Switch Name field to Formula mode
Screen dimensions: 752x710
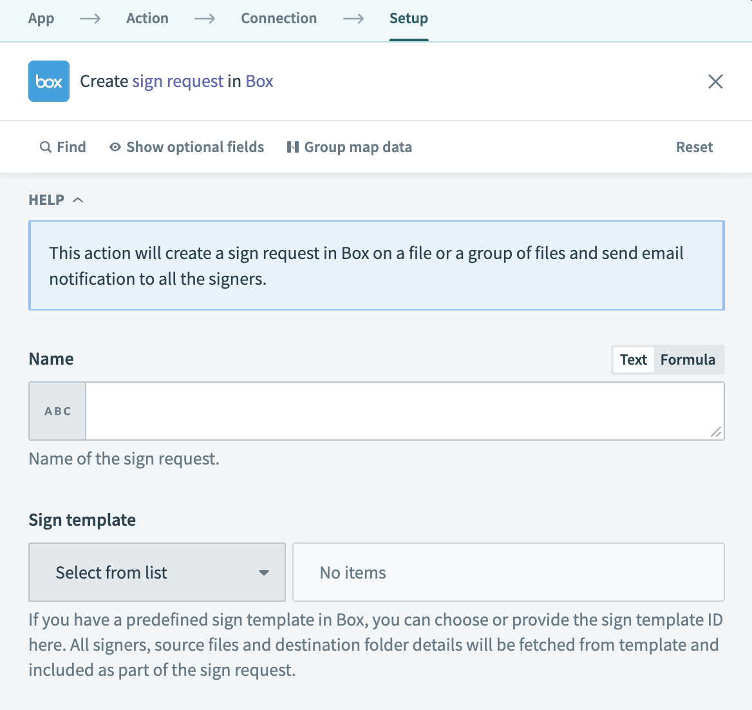(x=688, y=360)
